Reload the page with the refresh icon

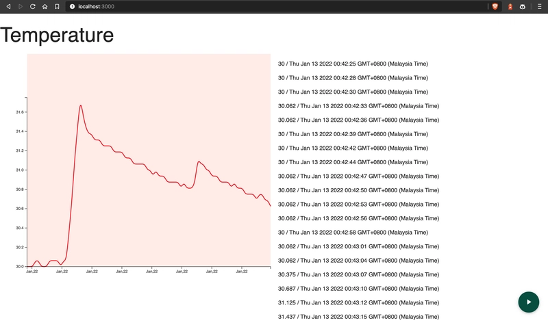(32, 6)
